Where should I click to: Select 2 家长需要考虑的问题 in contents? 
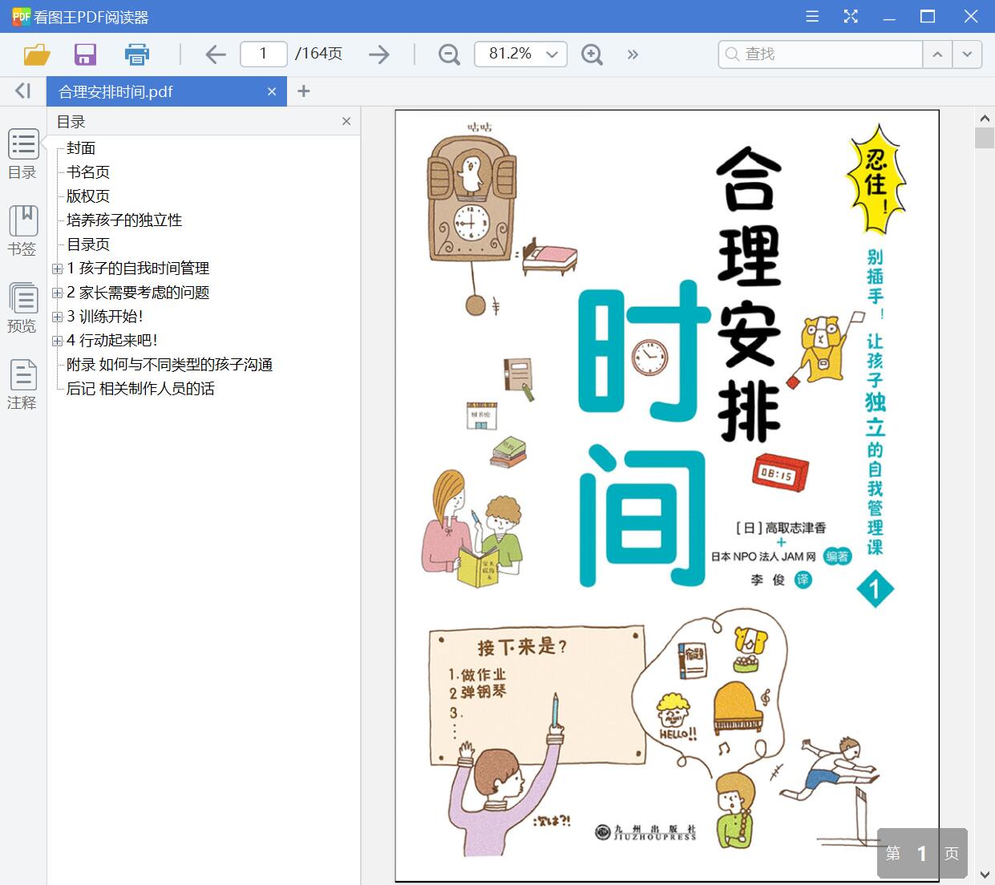click(x=138, y=293)
